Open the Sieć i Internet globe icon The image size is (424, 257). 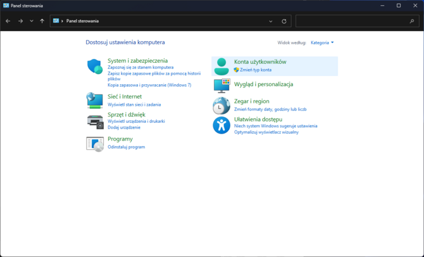click(x=95, y=101)
